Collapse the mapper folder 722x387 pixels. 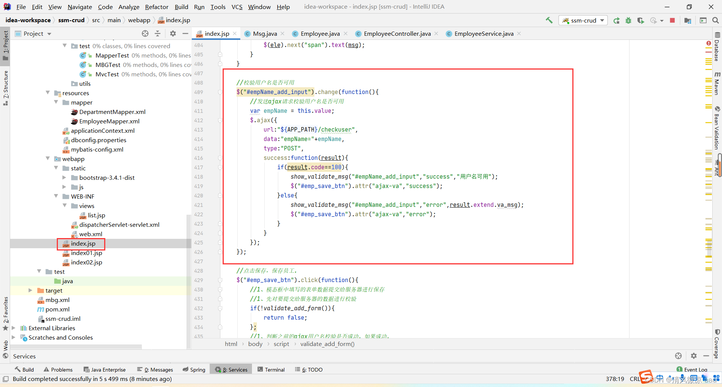pyautogui.click(x=56, y=102)
